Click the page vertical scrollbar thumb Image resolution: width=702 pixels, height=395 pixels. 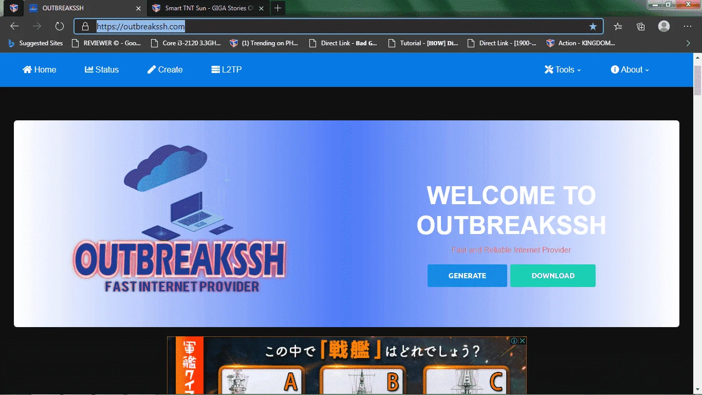(x=697, y=80)
